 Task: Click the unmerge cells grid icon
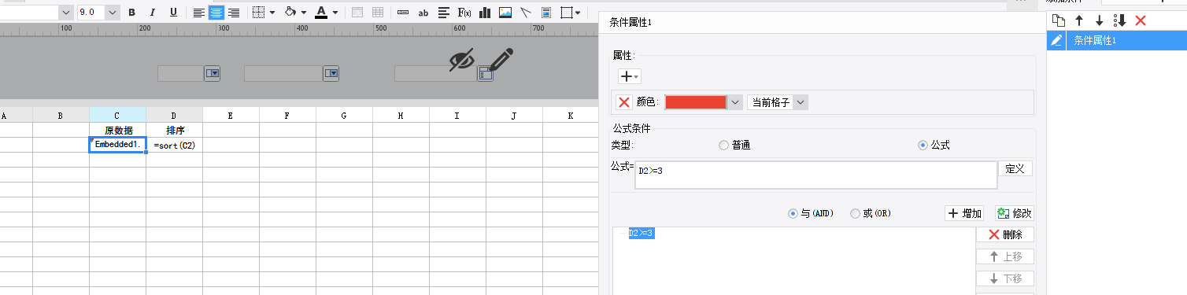click(x=378, y=13)
